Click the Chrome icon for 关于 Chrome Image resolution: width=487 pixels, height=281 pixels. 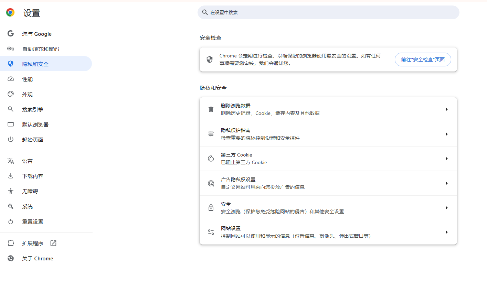coord(11,258)
